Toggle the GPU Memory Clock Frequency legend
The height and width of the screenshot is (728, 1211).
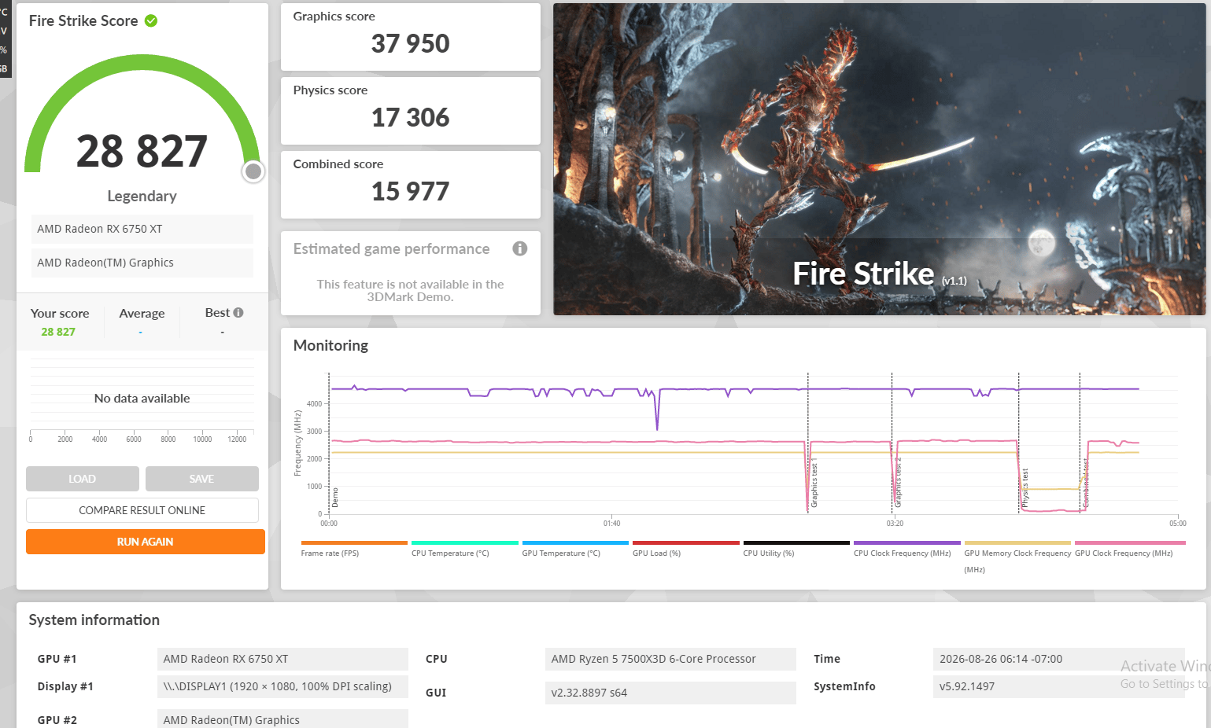tap(1017, 556)
